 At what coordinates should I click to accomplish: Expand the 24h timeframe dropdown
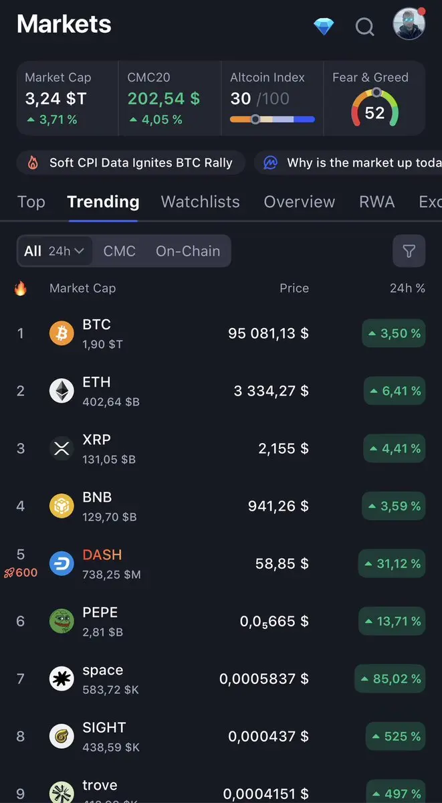point(66,251)
